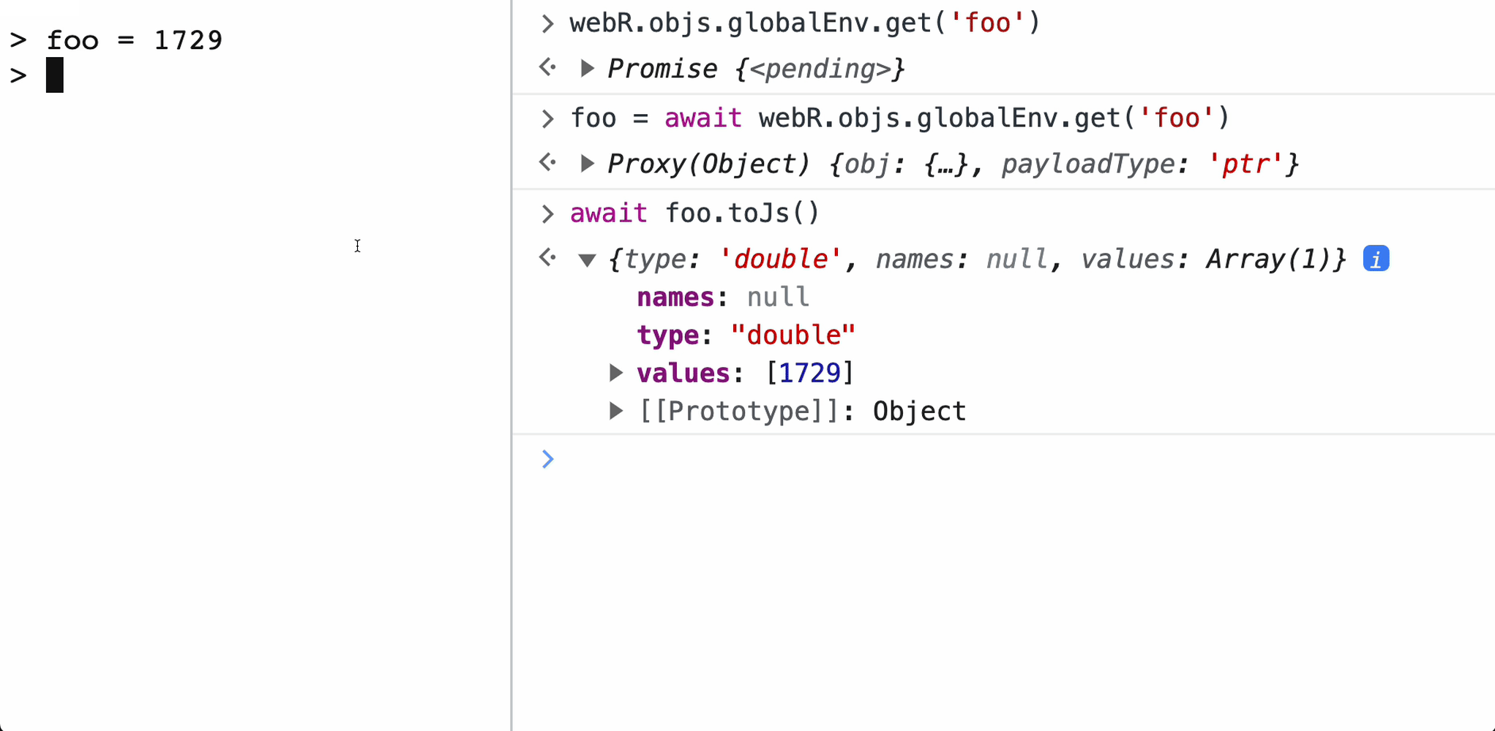1495x731 pixels.
Task: Open additional info via the blue i badge
Action: coord(1376,258)
